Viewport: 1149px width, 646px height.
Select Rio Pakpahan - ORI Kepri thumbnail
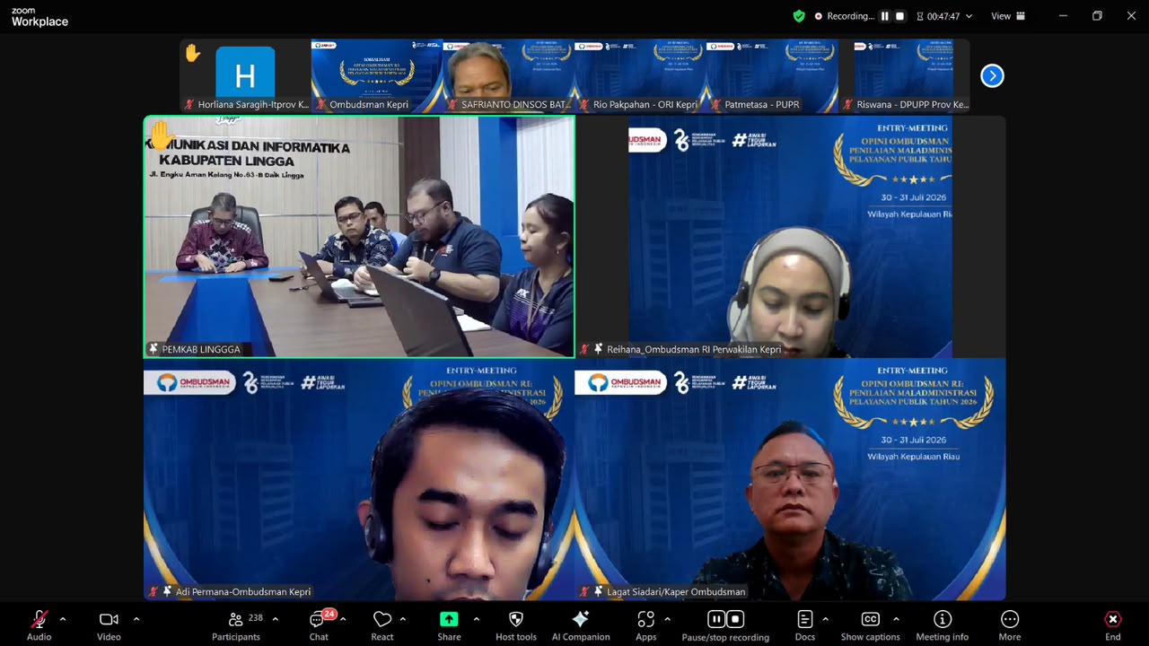pyautogui.click(x=641, y=76)
